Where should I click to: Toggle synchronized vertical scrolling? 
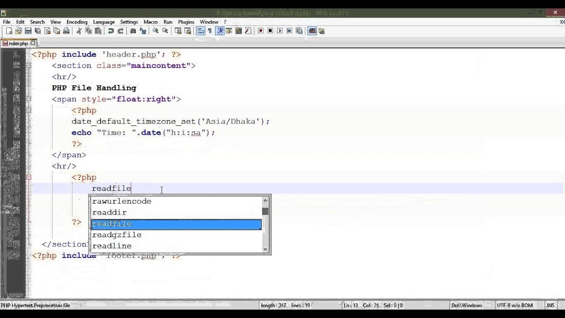tap(178, 31)
